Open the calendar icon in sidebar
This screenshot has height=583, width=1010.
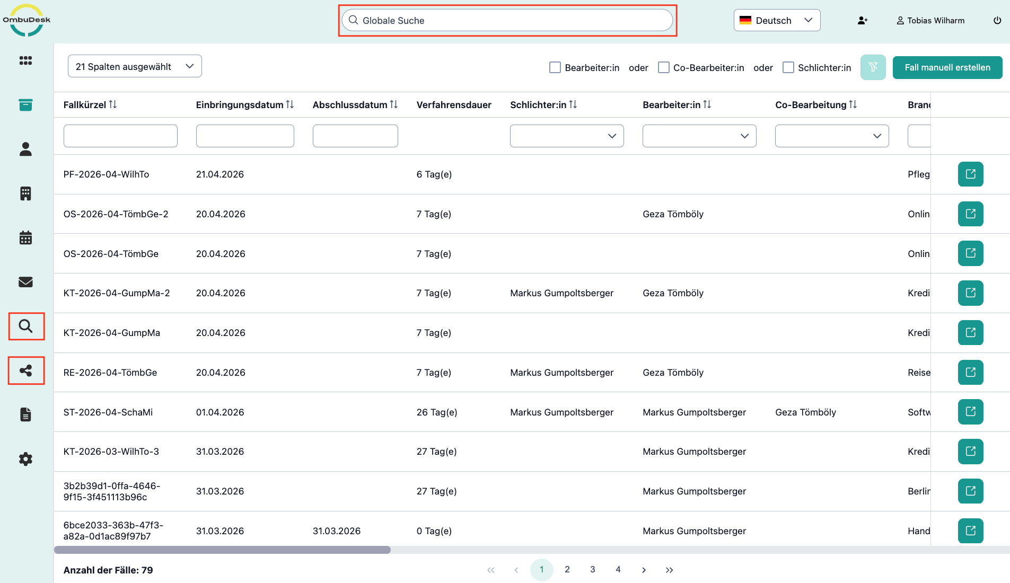pyautogui.click(x=25, y=237)
